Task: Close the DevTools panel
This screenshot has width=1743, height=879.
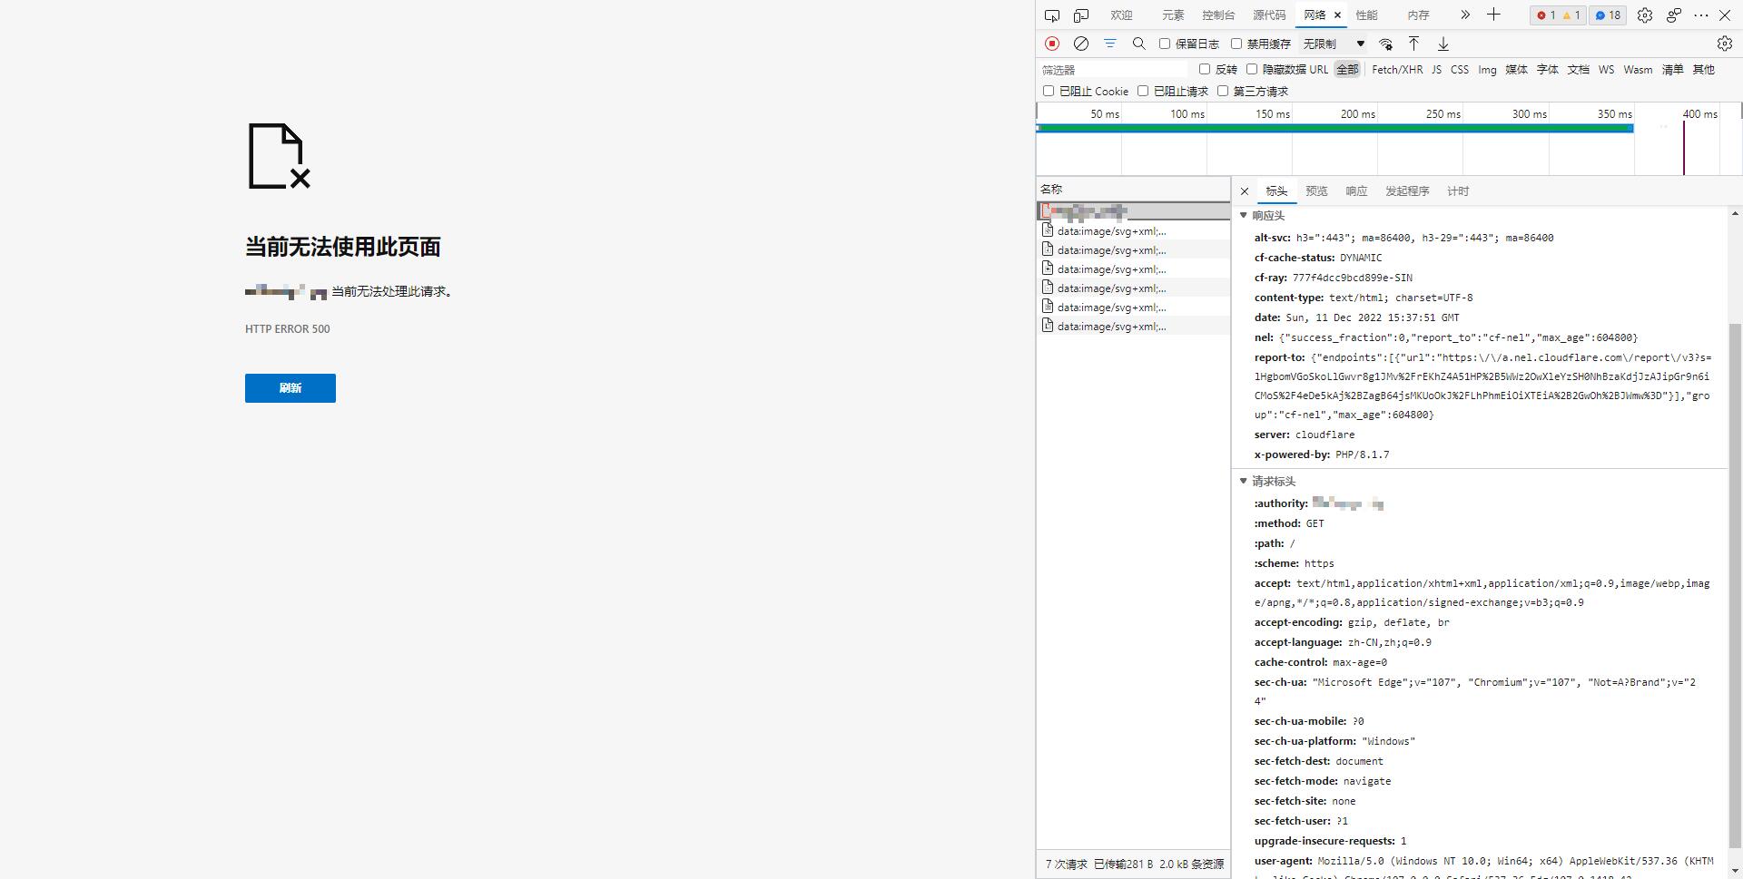Action: pyautogui.click(x=1725, y=15)
